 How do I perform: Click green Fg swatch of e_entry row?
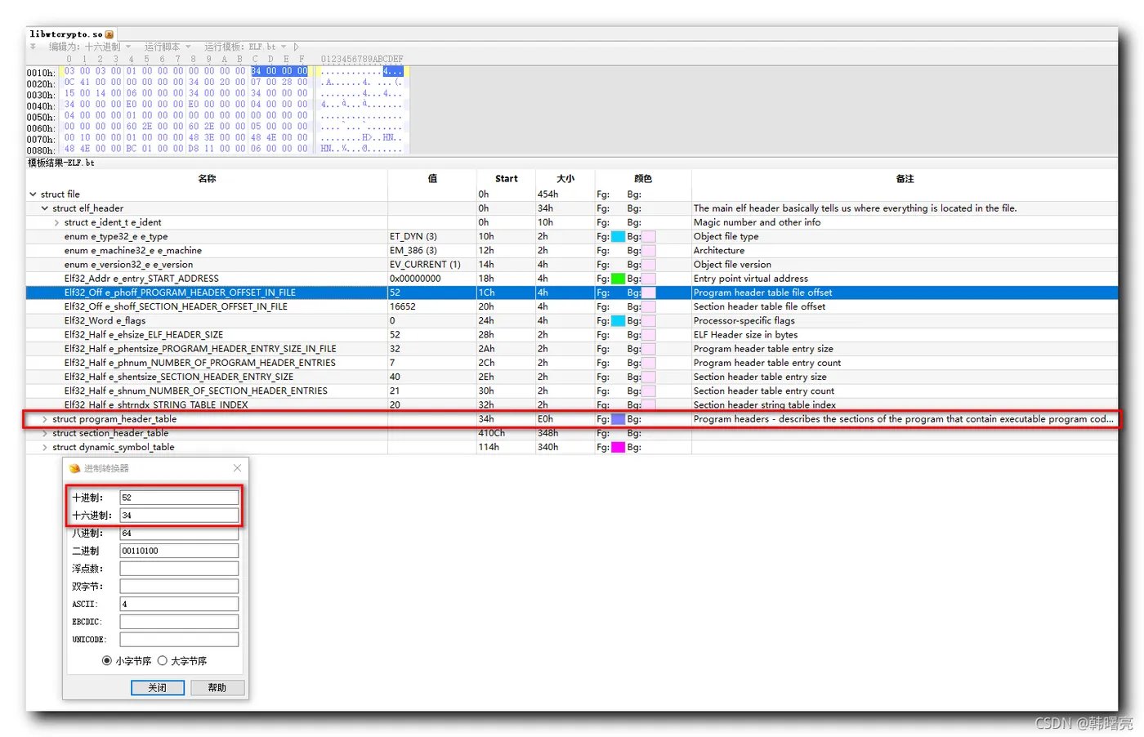click(619, 279)
